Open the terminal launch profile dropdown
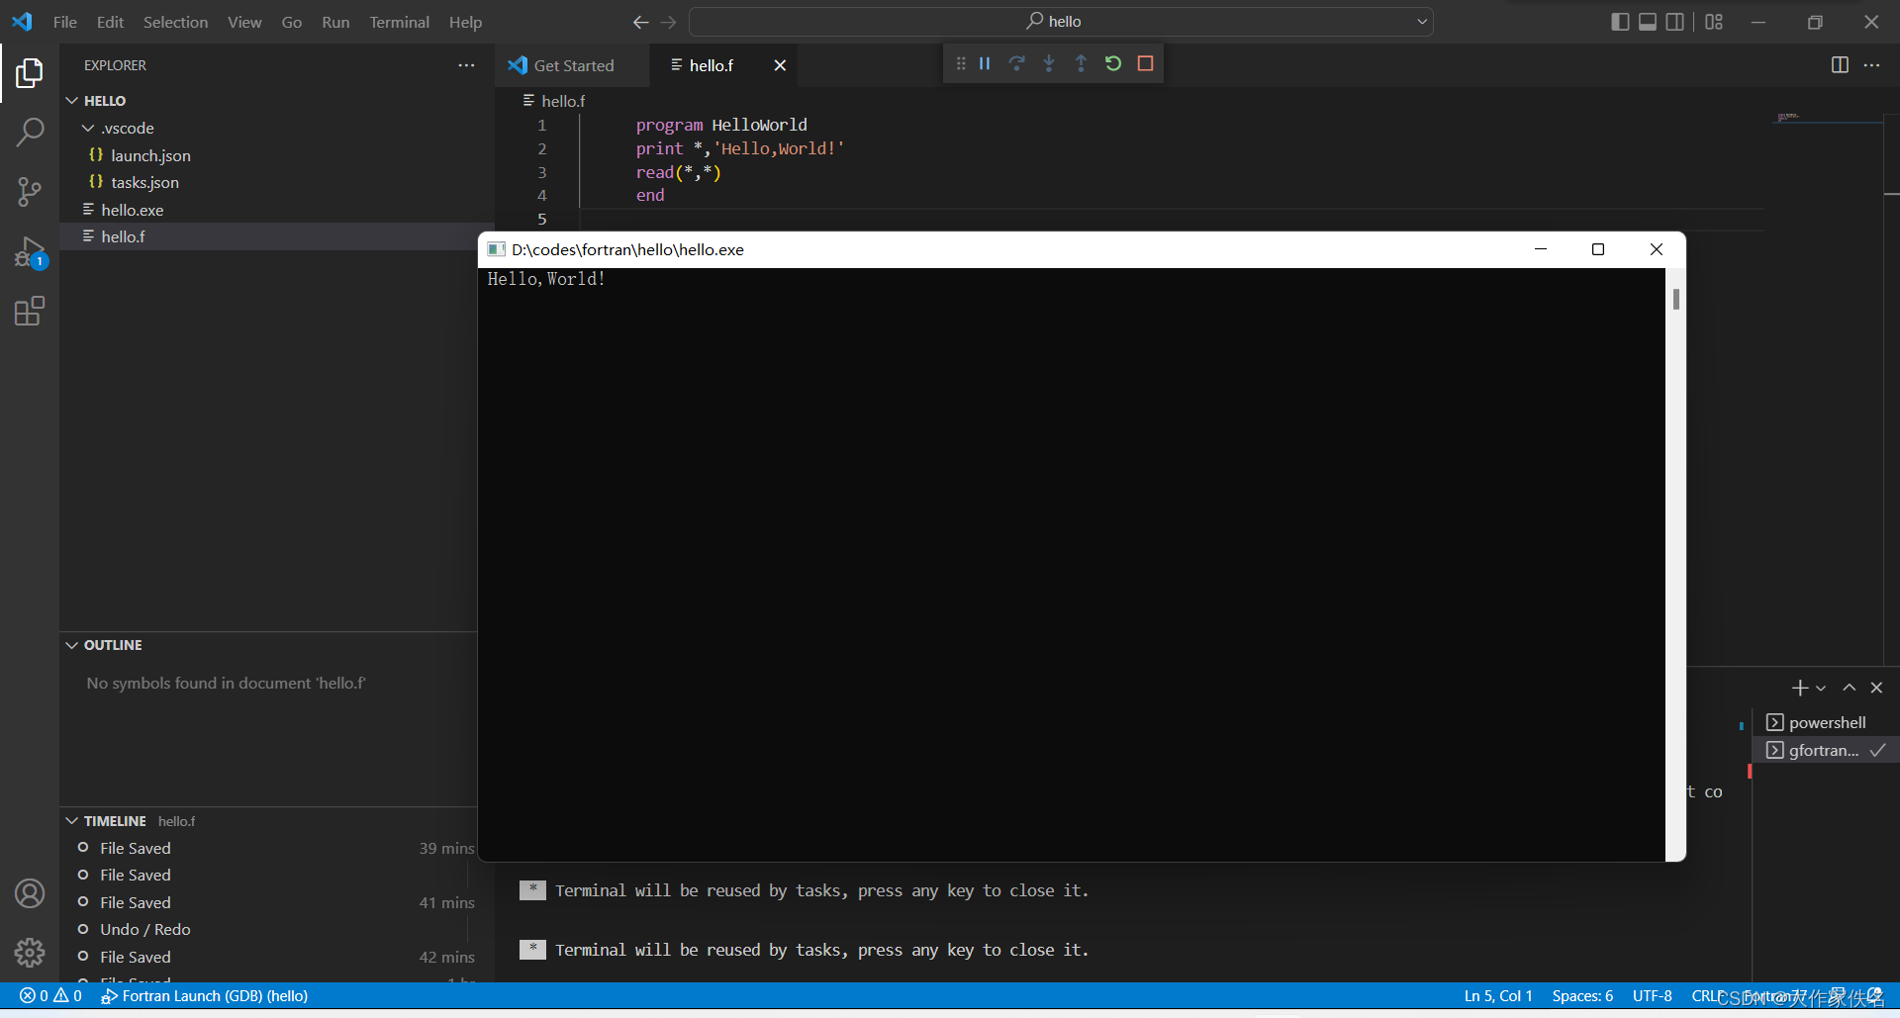The height and width of the screenshot is (1018, 1900). 1821,688
